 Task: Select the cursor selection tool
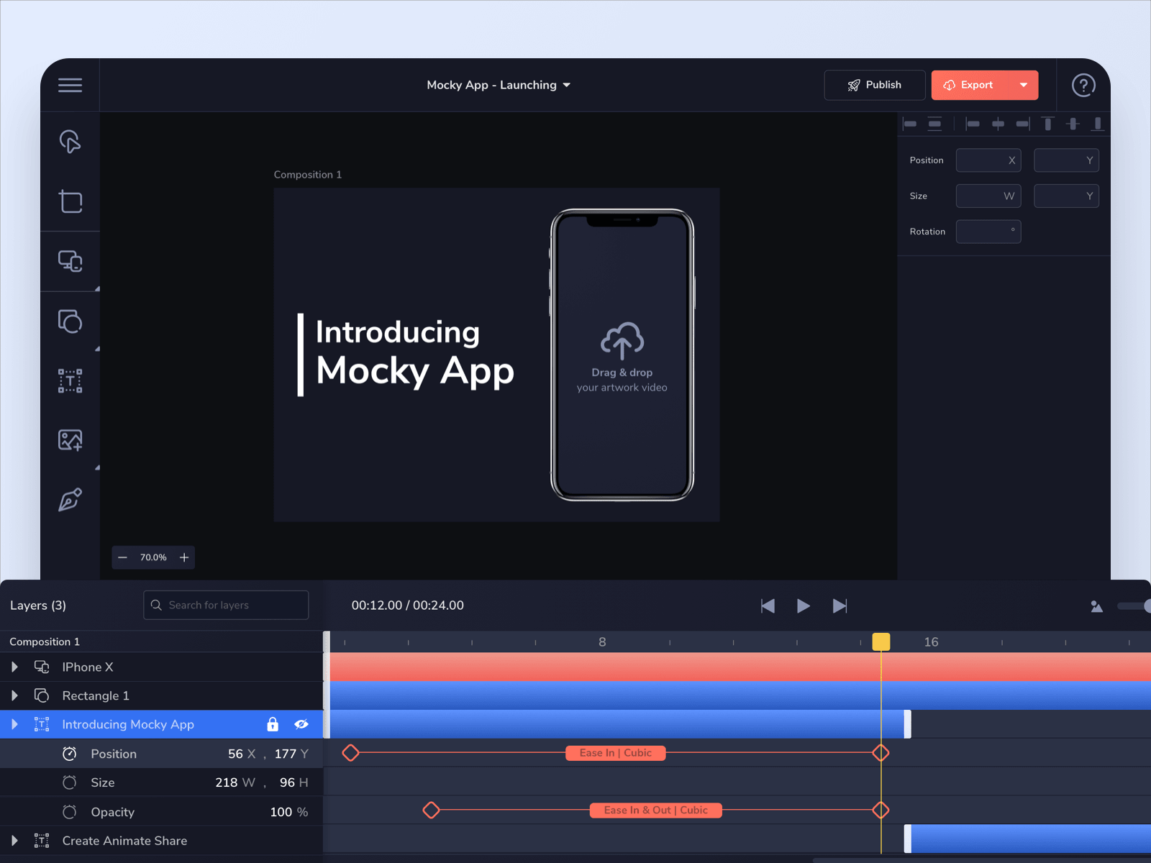tap(70, 142)
